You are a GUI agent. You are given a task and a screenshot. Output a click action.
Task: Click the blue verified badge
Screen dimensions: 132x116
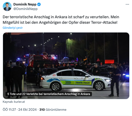click(39, 4)
